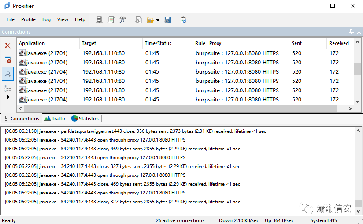Click the log panel scroll up arrow
The width and height of the screenshot is (363, 224).
[358, 131]
